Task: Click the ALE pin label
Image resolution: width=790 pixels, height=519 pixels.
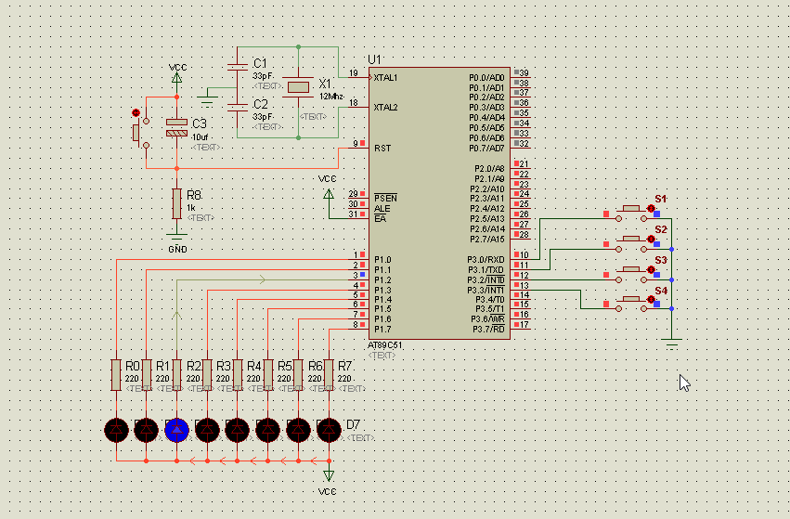Action: tap(382, 209)
